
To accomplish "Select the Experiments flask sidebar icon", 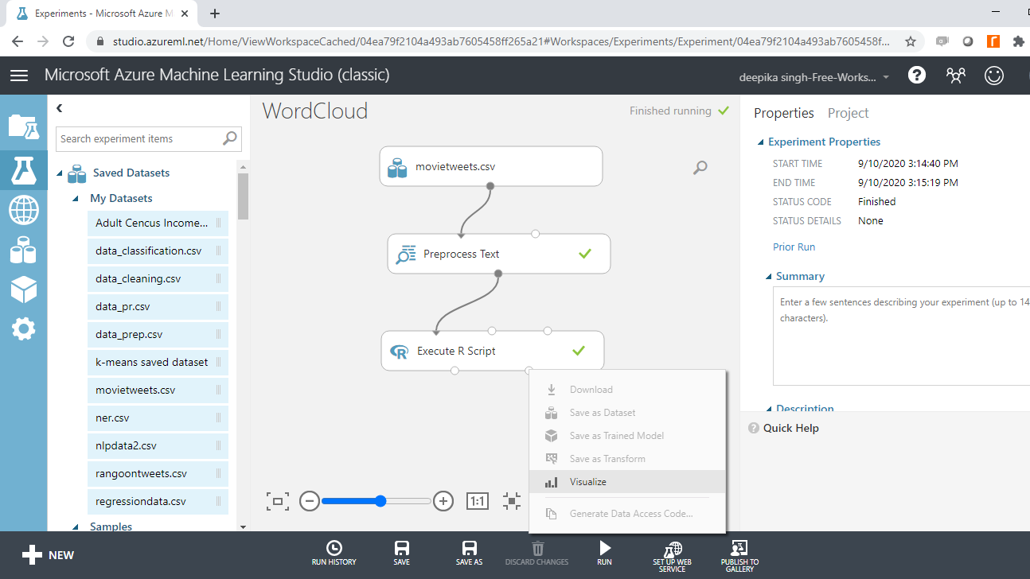I will click(x=23, y=169).
